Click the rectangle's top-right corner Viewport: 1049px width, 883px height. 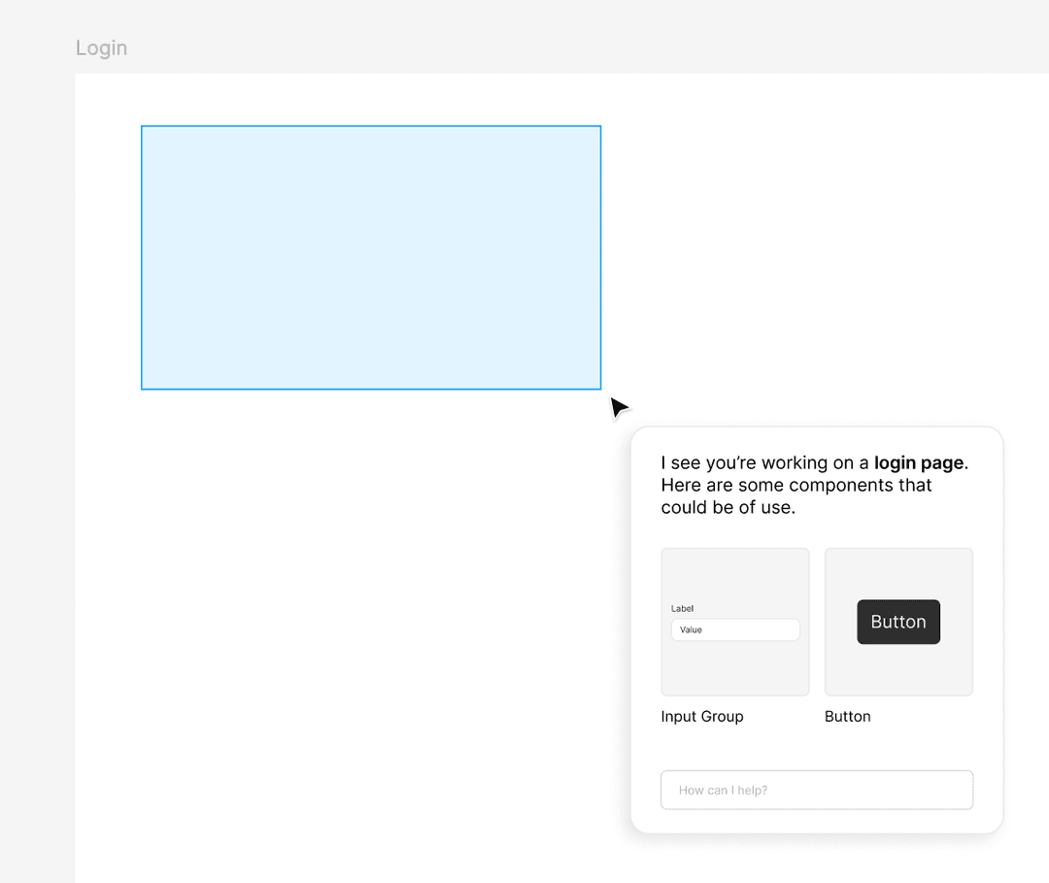pos(600,126)
